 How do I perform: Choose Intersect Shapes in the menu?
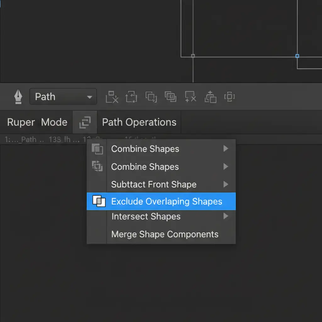click(146, 217)
